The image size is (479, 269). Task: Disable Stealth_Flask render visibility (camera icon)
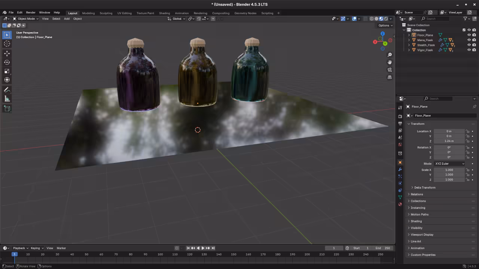click(x=473, y=45)
